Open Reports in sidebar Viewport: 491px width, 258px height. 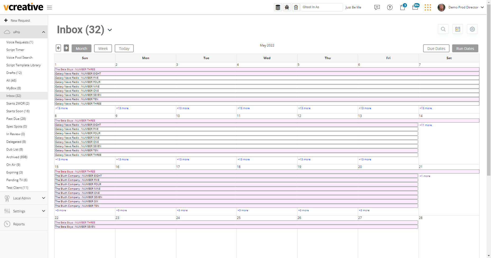19,224
